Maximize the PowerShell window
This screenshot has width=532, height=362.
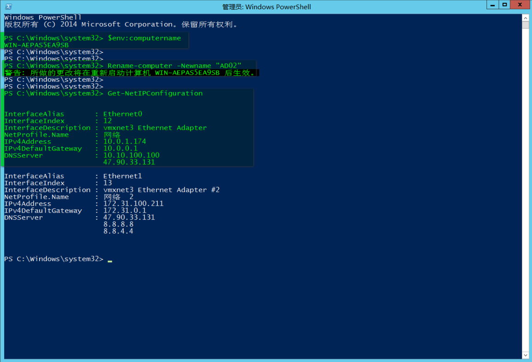[504, 5]
